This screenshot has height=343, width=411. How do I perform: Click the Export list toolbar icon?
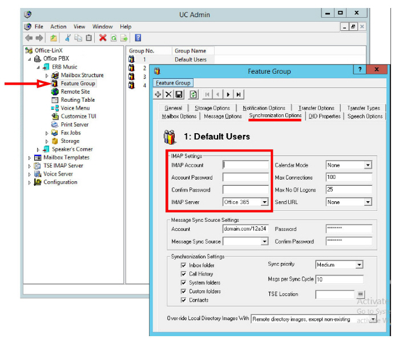point(124,38)
